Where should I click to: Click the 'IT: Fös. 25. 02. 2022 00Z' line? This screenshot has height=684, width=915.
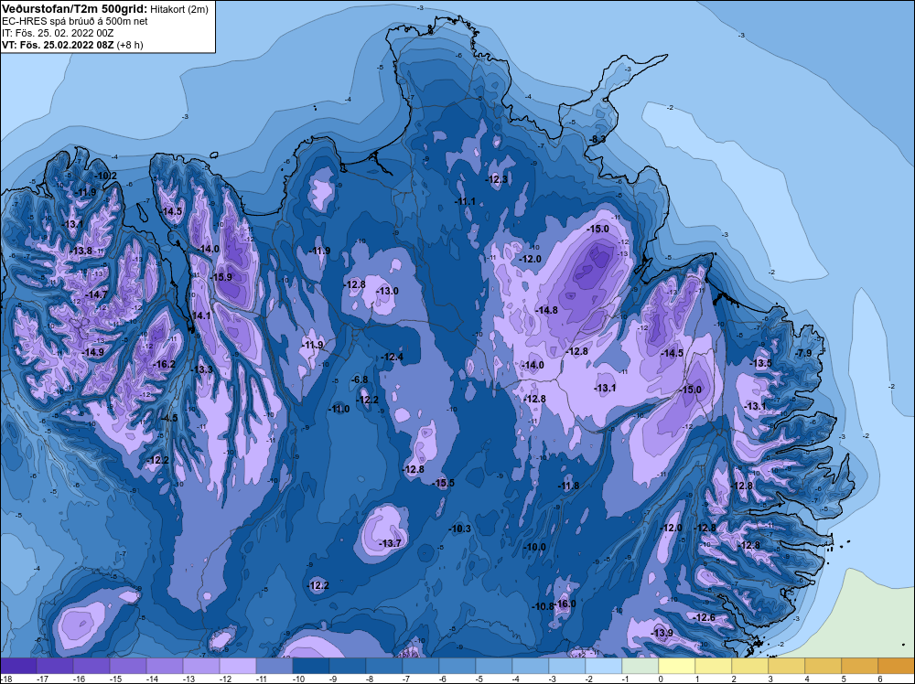coord(58,33)
